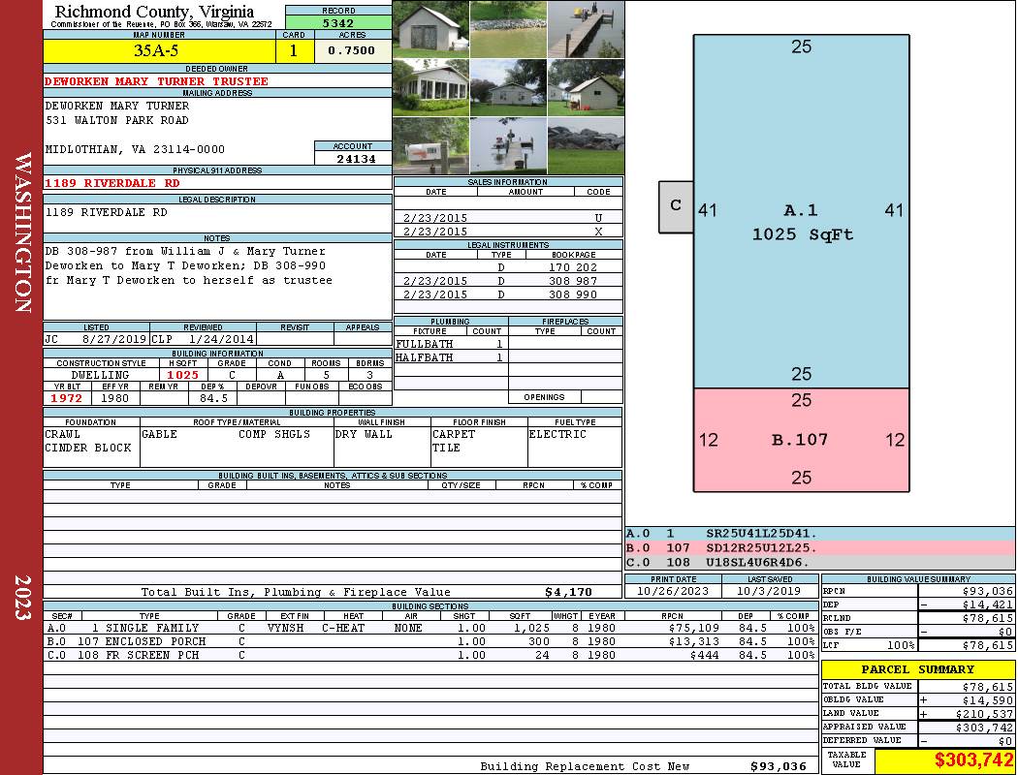The width and height of the screenshot is (1018, 775).
Task: Select the blue A.1 1025 SqFt sketch section
Action: click(x=801, y=211)
